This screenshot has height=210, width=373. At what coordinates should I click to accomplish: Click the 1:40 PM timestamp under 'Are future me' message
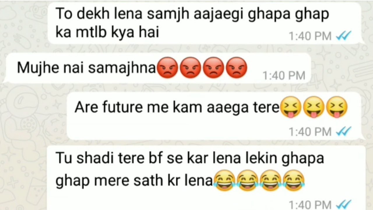pyautogui.click(x=310, y=132)
